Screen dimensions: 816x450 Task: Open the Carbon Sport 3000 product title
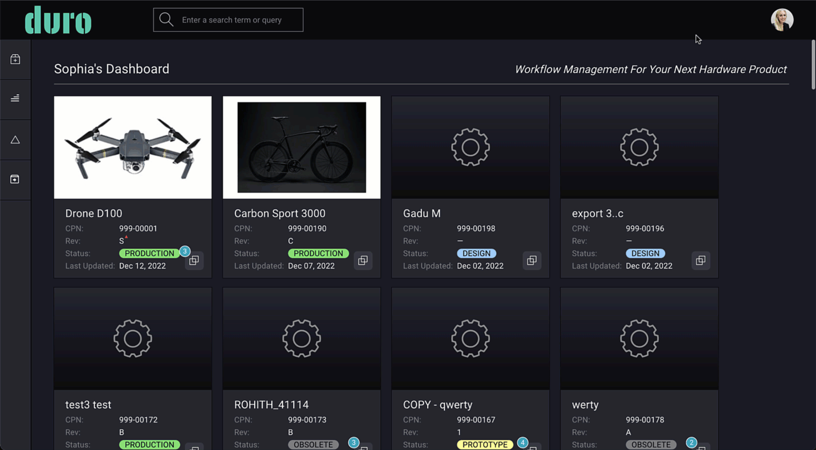click(280, 213)
